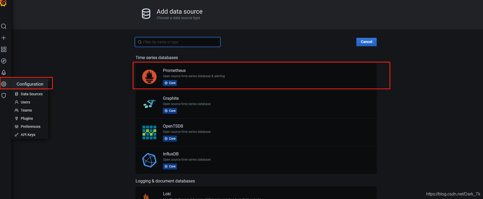Click the InfluxDB polygon logo
Screen dimensions: 483x199
150,160
